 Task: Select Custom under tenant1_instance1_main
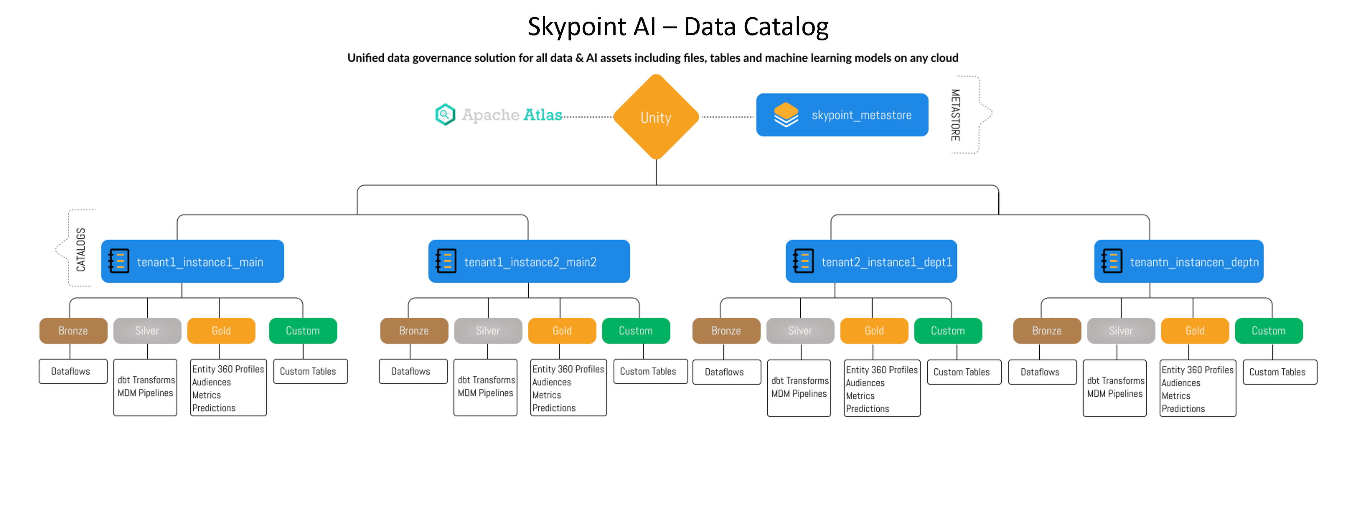pos(303,330)
